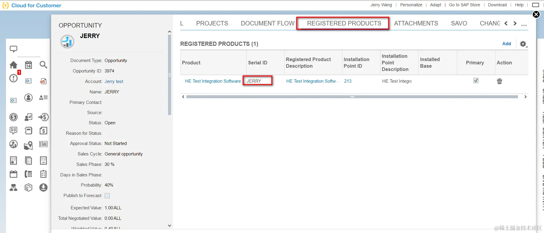
Task: Open the SAVO tab
Action: [459, 23]
